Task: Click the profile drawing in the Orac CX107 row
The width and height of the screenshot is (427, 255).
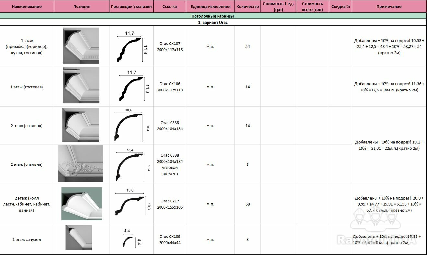Action: tap(132, 47)
